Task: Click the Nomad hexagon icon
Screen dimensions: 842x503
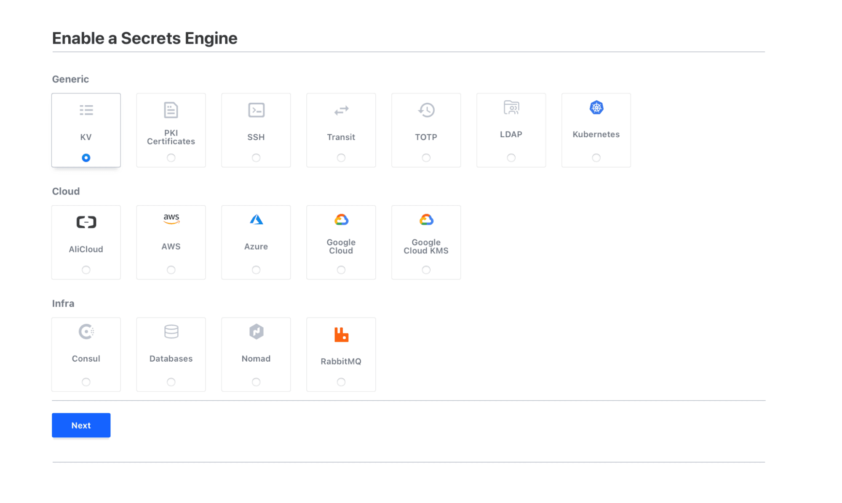Action: [x=256, y=332]
